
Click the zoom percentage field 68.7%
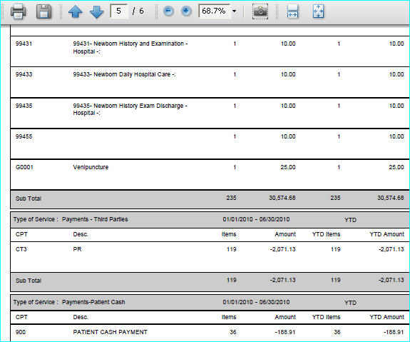point(215,11)
